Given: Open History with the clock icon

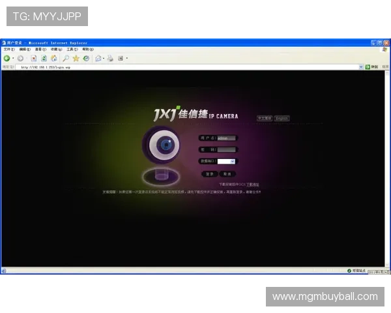Looking at the screenshot, I should point(86,59).
